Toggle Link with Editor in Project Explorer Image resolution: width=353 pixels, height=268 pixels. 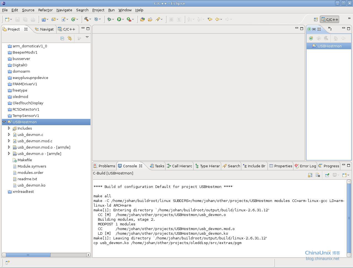pyautogui.click(x=70, y=38)
